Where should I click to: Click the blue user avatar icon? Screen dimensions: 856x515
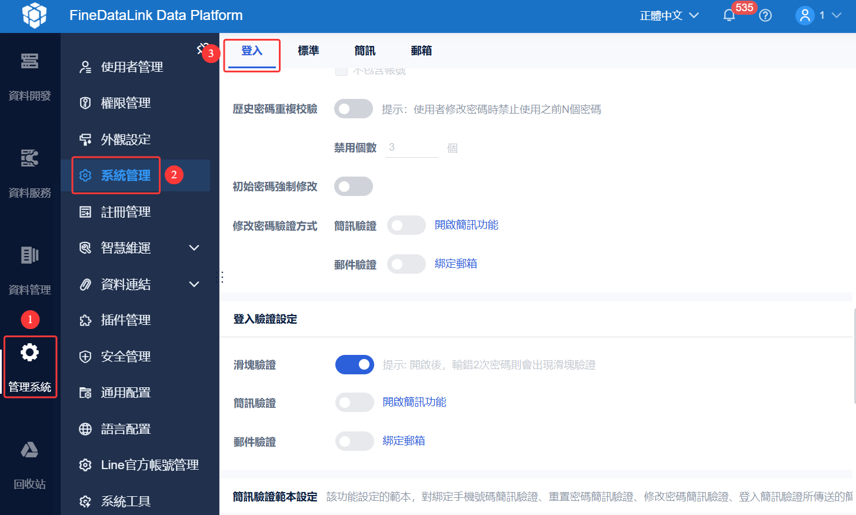point(805,15)
